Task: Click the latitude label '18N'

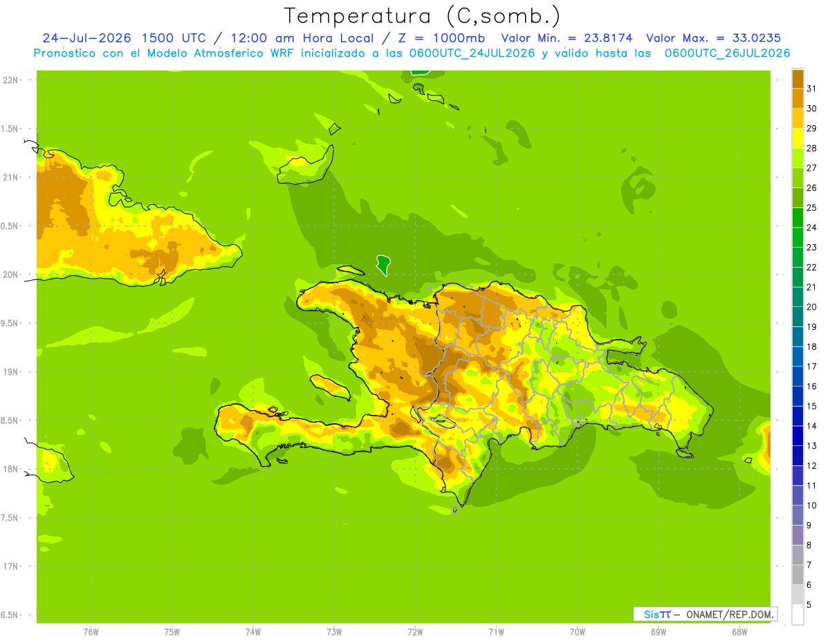Action: tap(10, 469)
